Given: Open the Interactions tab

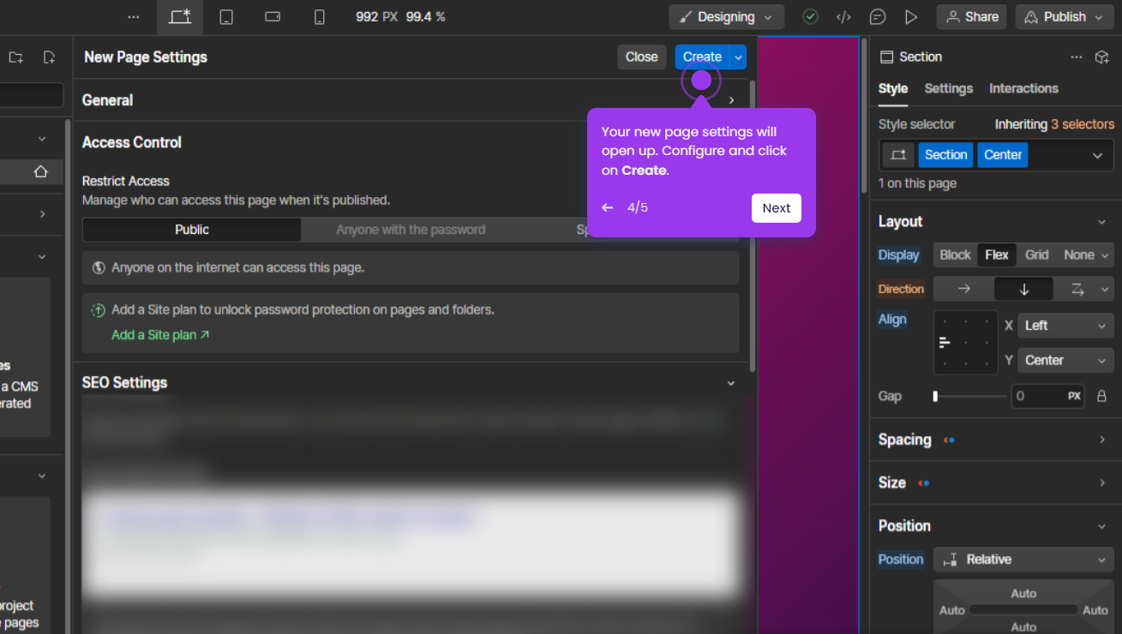Looking at the screenshot, I should [1023, 88].
